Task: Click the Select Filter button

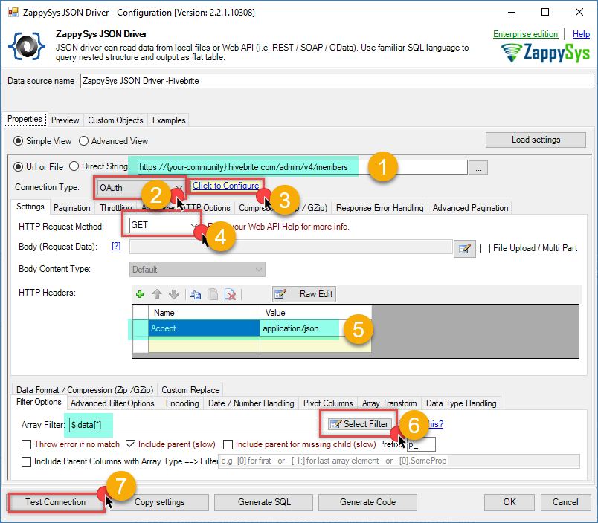Action: [359, 424]
